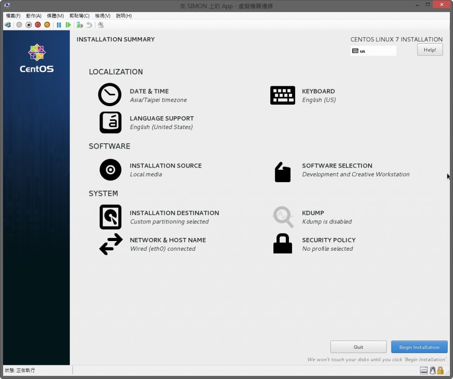Send Ctrl+Alt+Del via the first toolbar icon
Image resolution: width=453 pixels, height=379 pixels.
point(8,25)
